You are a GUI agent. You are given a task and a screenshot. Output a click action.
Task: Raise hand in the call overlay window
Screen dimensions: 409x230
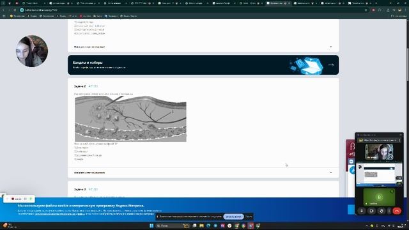381,211
